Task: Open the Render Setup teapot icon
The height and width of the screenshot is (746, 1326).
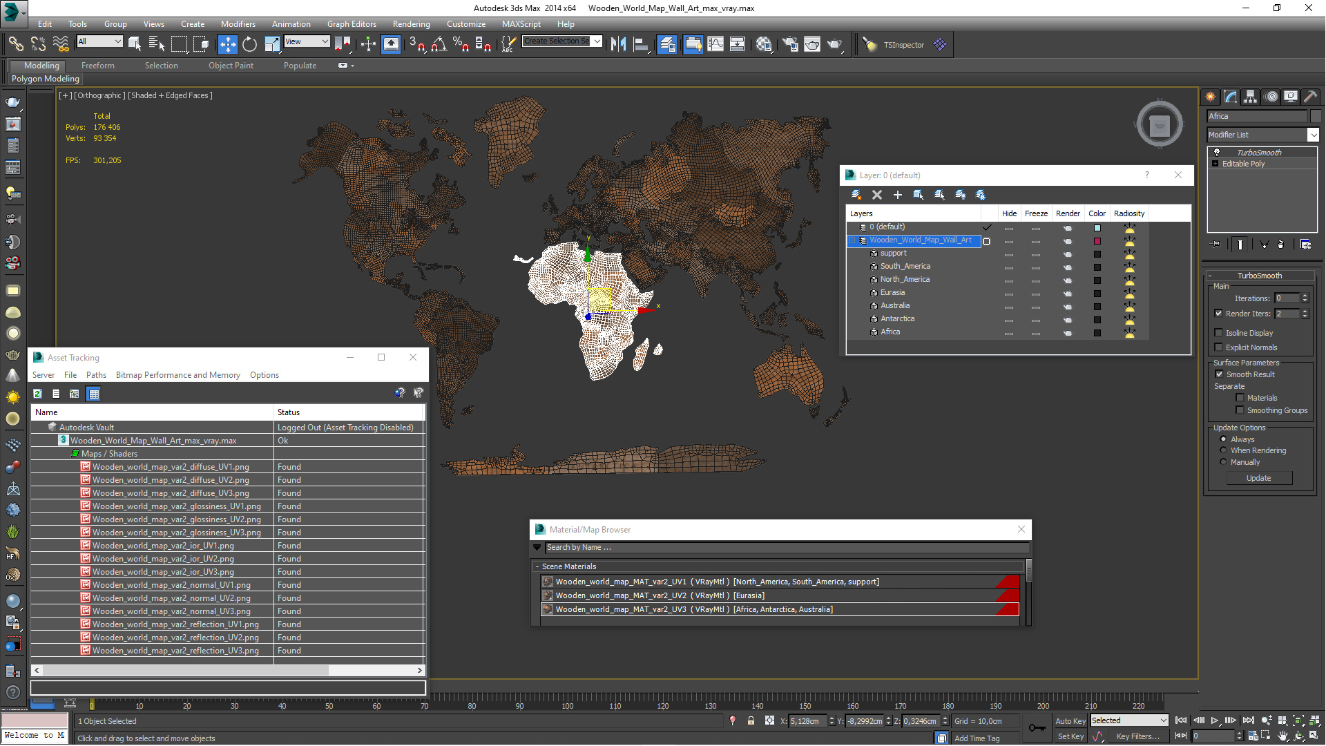Action: [x=789, y=45]
